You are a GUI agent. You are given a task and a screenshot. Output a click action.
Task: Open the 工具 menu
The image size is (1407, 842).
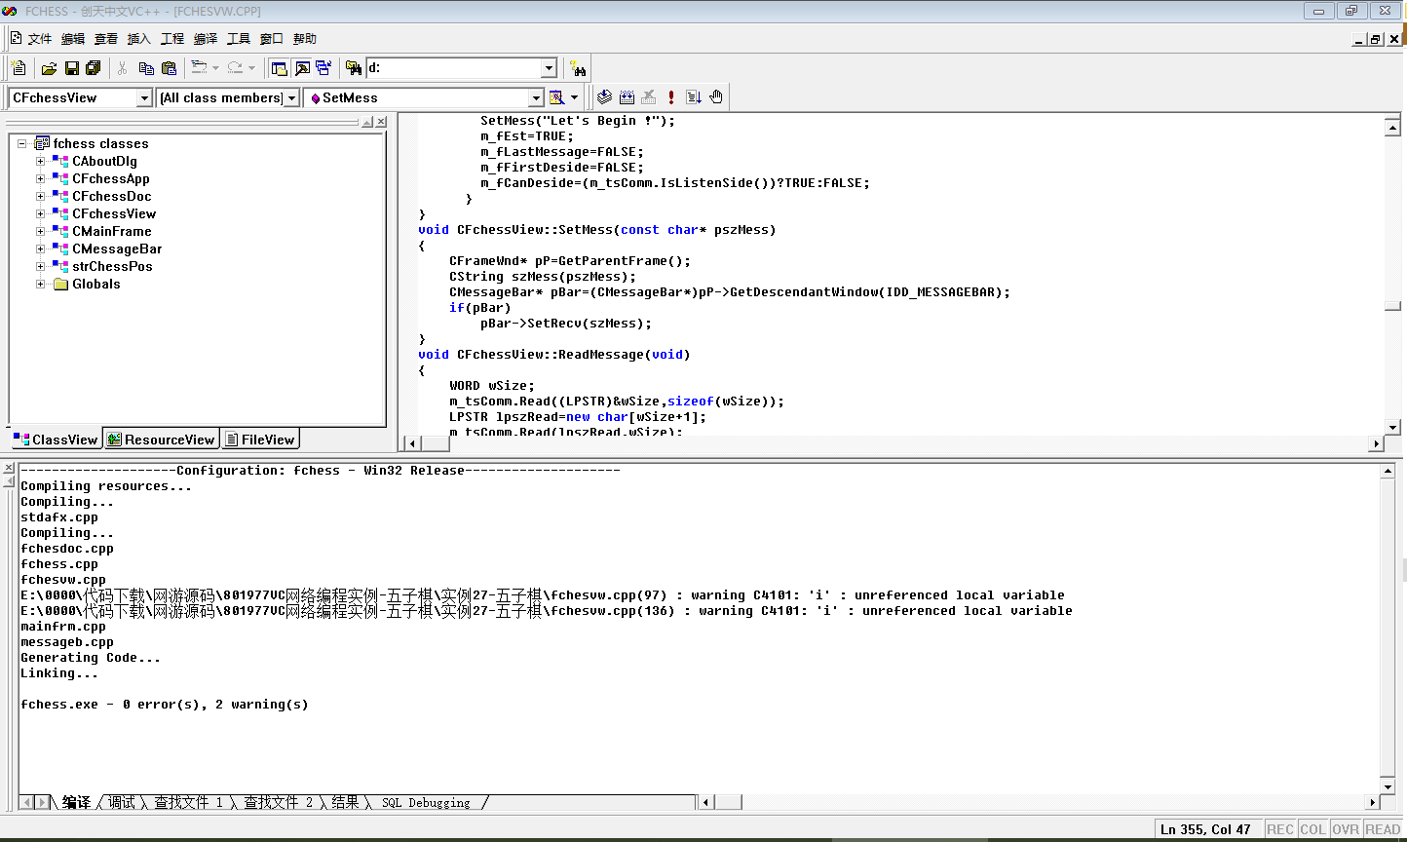pos(239,39)
